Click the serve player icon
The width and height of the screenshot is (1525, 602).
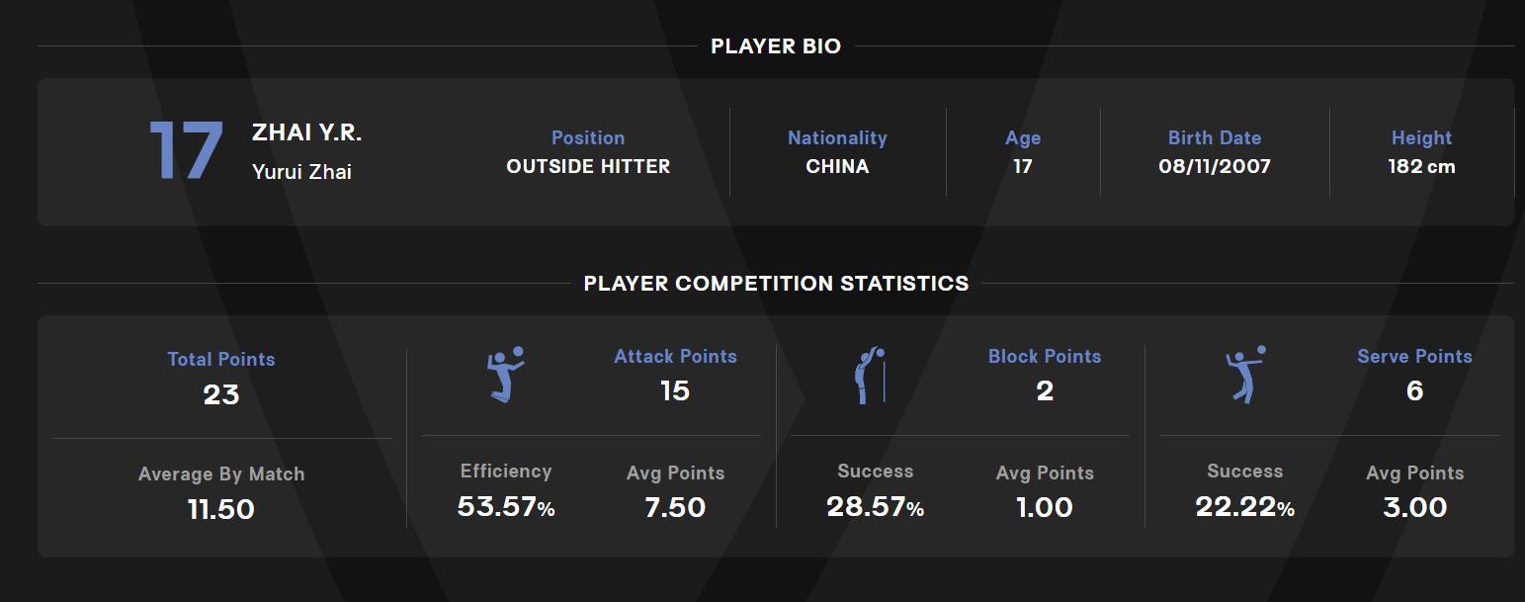[1244, 374]
